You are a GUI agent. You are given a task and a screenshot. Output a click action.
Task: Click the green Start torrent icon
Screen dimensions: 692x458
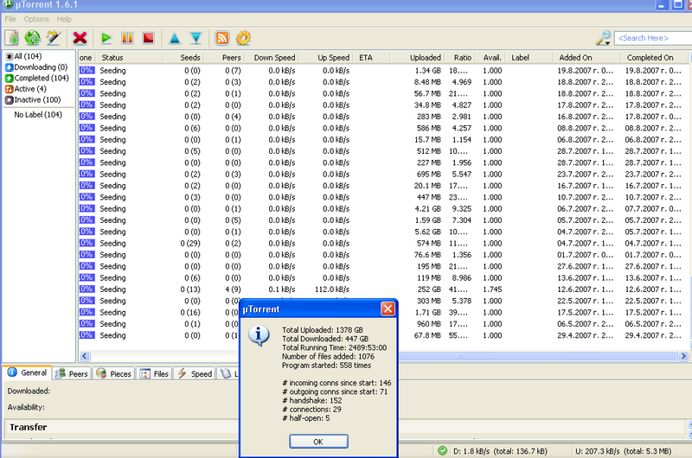(106, 38)
